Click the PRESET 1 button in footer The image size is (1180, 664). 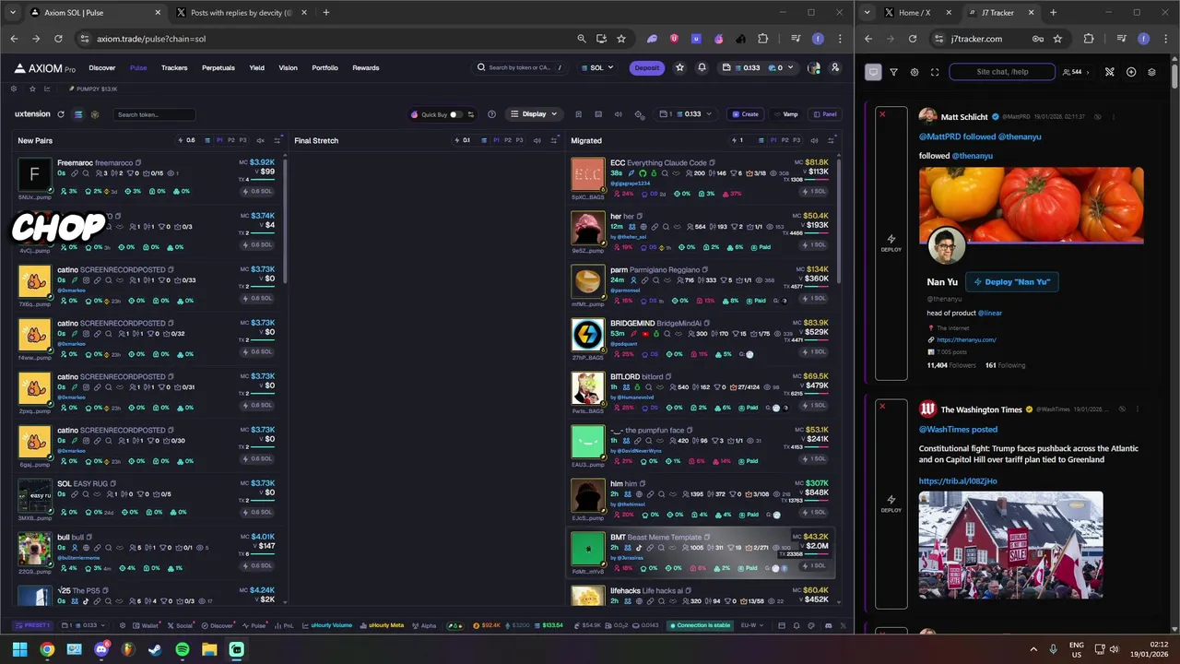coord(34,625)
